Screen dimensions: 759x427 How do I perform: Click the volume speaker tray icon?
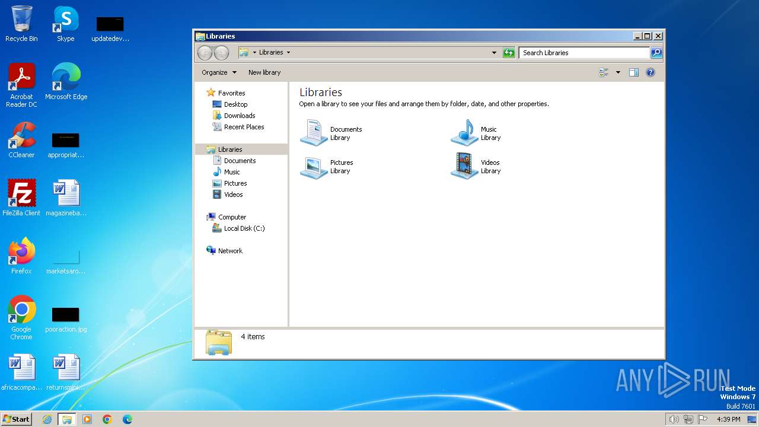(674, 419)
